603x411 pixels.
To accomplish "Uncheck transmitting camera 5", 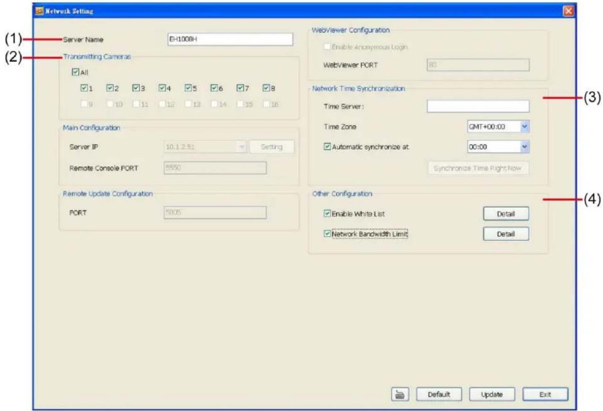I will pyautogui.click(x=188, y=88).
